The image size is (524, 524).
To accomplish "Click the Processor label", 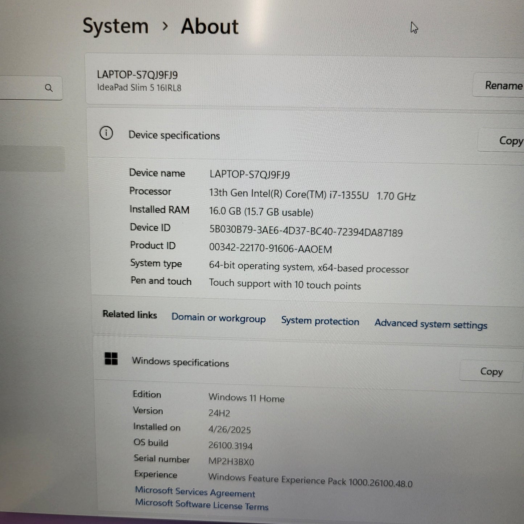I will click(x=150, y=191).
